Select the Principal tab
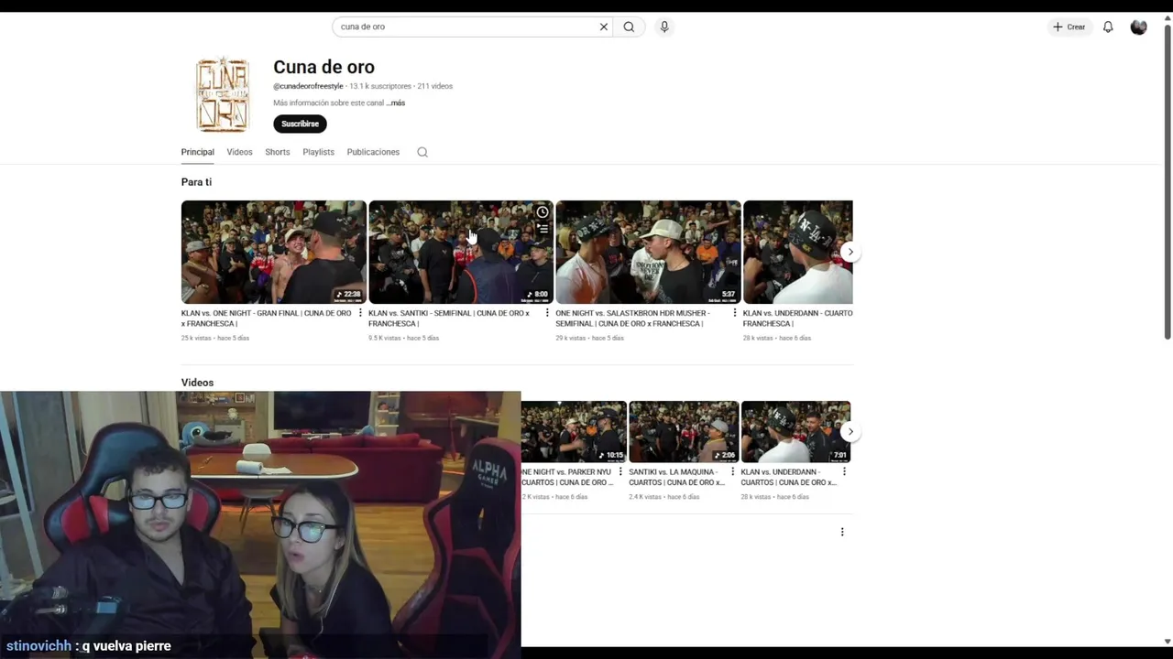1173x659 pixels. [x=197, y=152]
